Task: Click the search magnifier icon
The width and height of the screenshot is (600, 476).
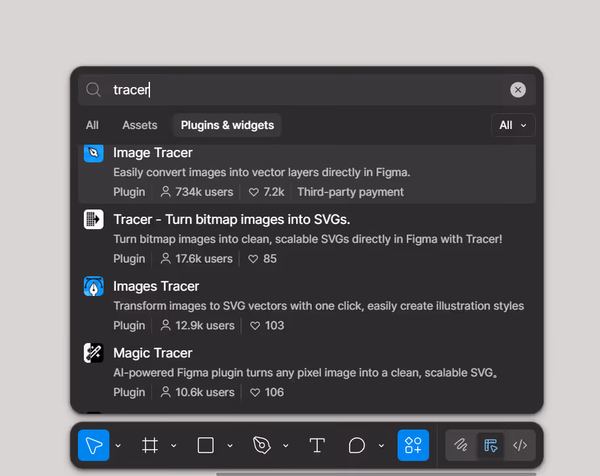Action: 94,90
